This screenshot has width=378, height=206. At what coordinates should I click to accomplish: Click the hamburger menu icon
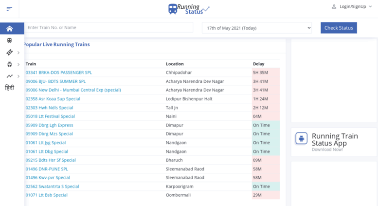pyautogui.click(x=9, y=9)
